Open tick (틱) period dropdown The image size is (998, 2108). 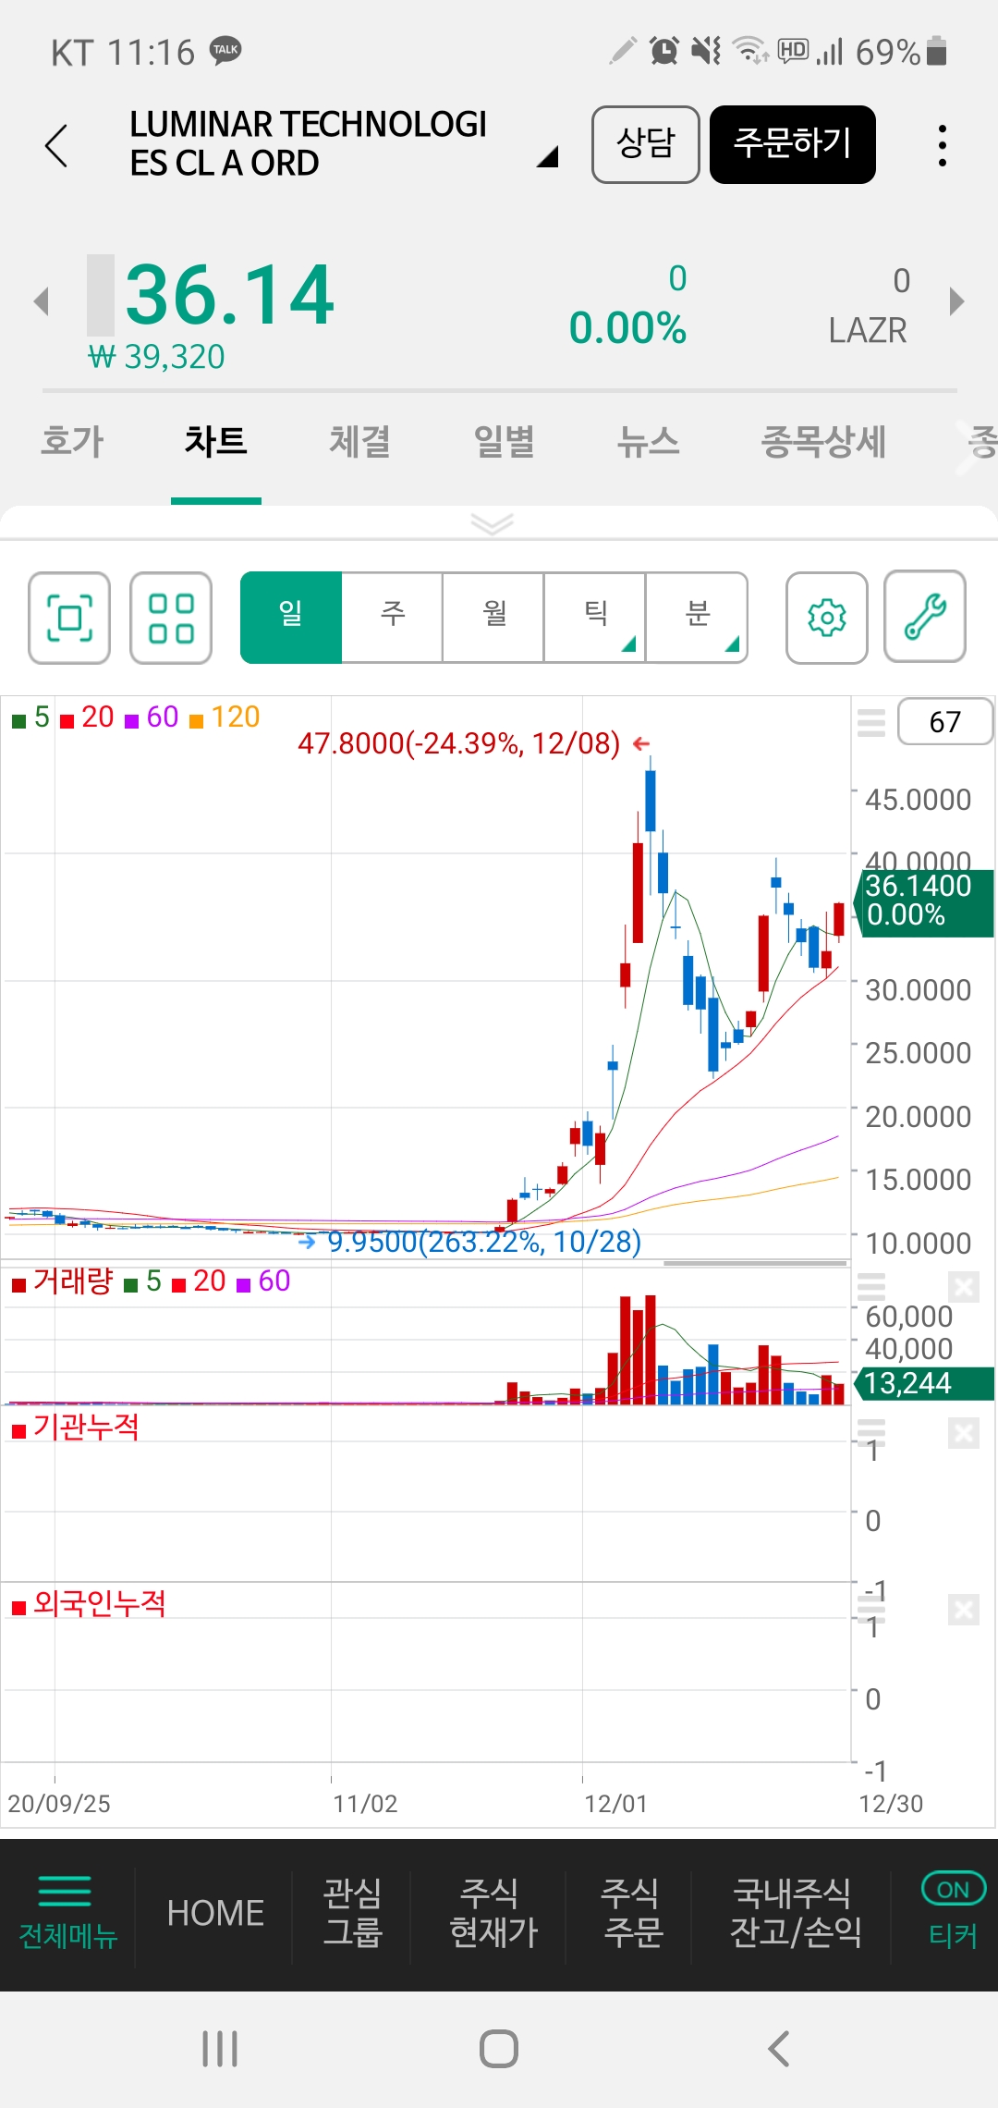pyautogui.click(x=596, y=618)
